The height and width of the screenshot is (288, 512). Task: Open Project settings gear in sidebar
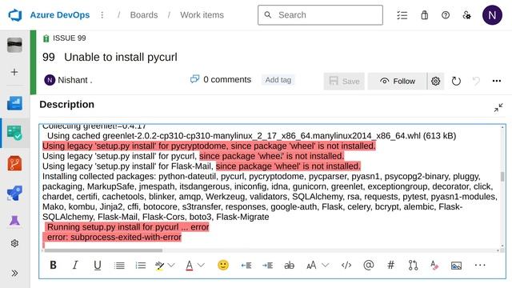click(14, 243)
